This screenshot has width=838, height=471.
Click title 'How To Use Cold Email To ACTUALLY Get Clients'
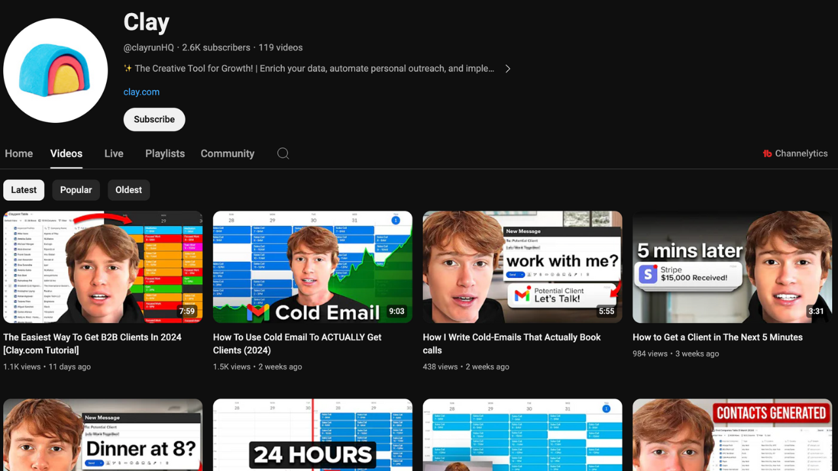click(x=297, y=343)
